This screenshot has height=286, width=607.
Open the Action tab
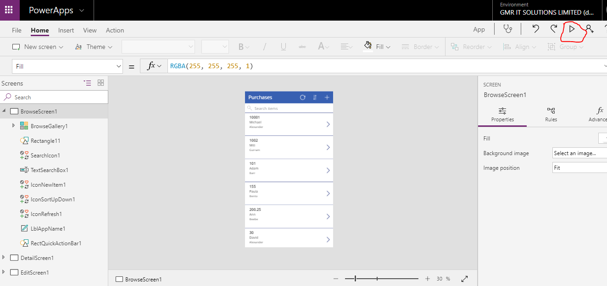click(115, 30)
